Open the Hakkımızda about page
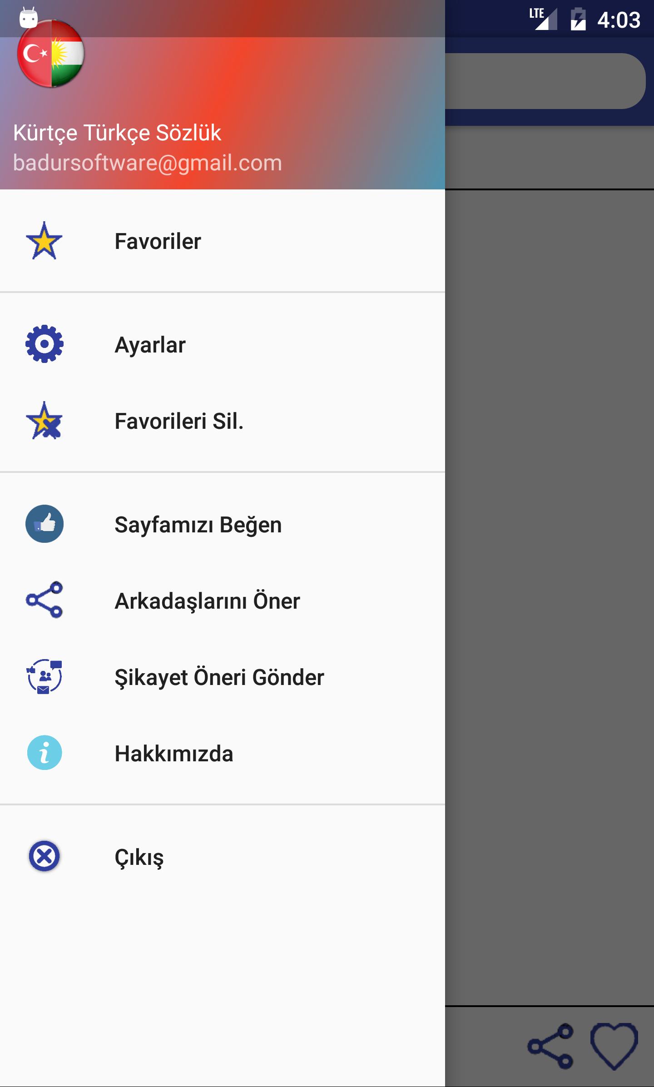The width and height of the screenshot is (654, 1087). (223, 753)
